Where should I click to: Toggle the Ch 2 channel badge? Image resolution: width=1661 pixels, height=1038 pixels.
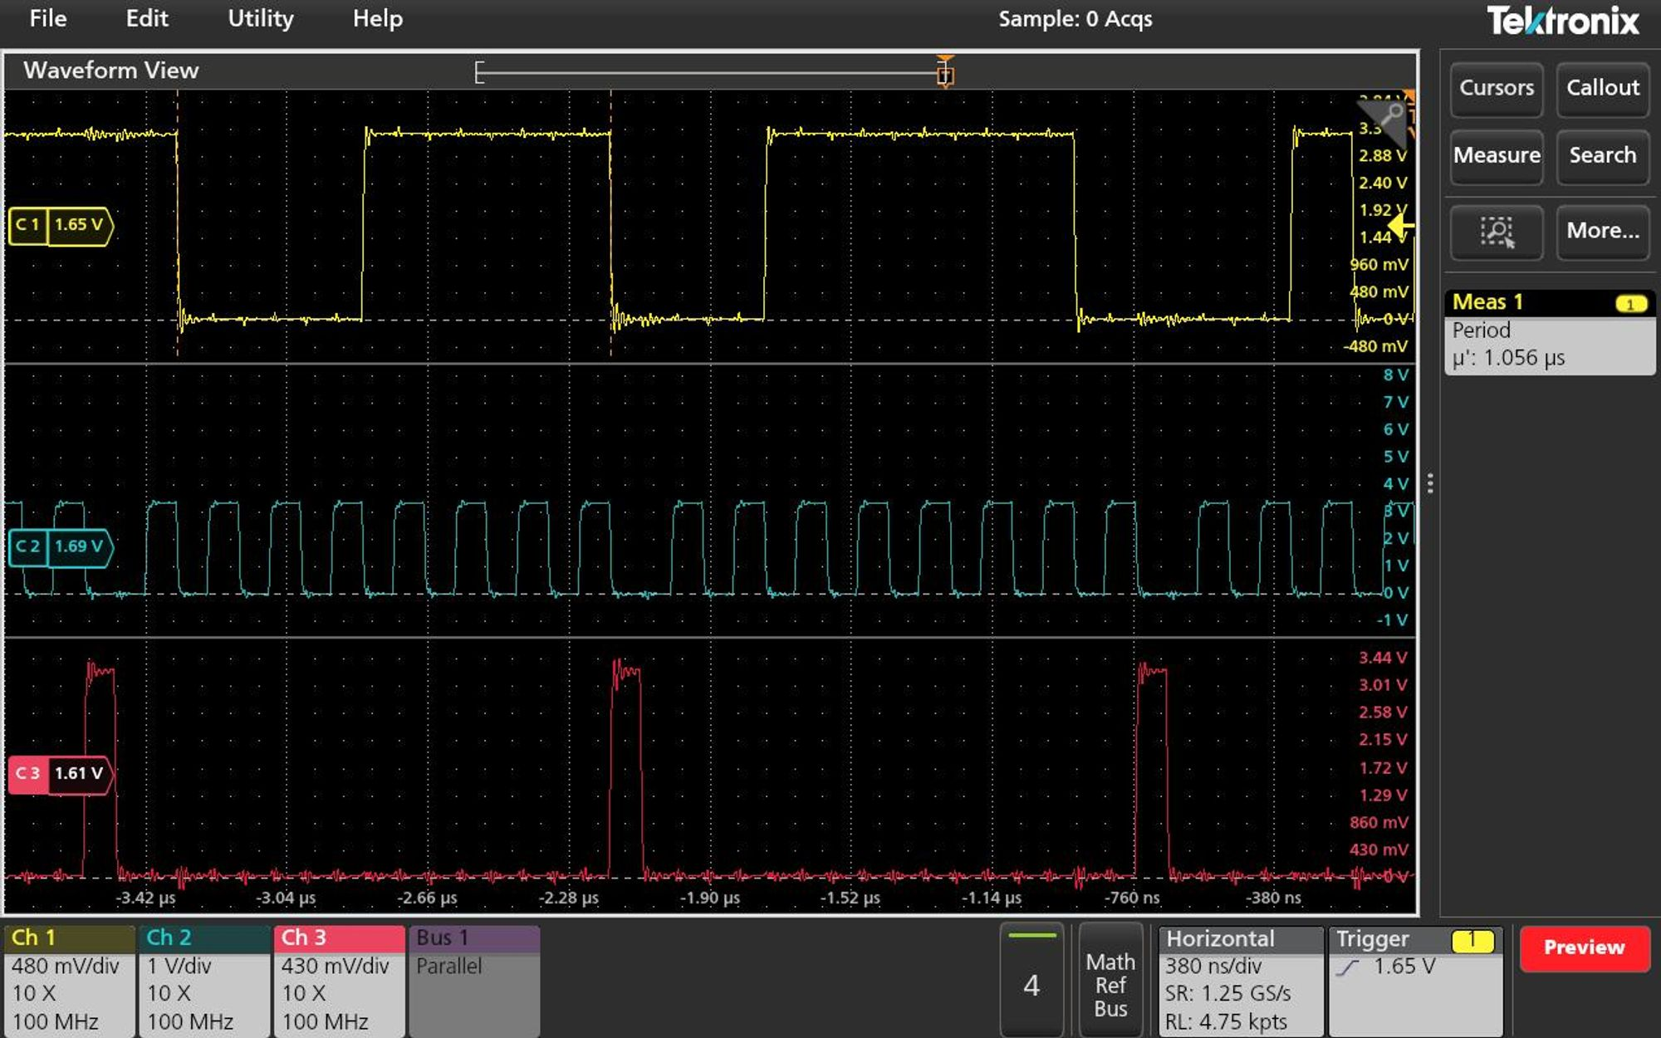204,981
